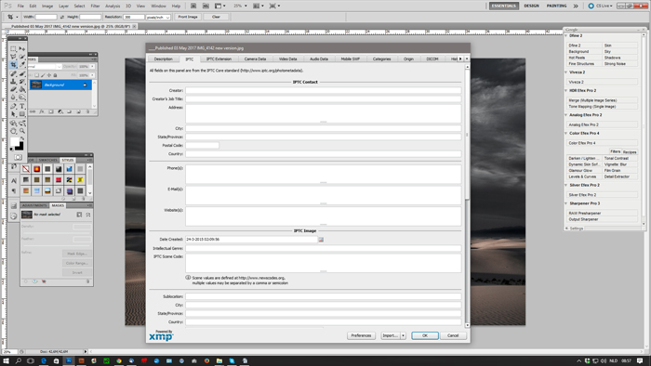Click the Quick Mask mode icon
The height and width of the screenshot is (366, 651).
pos(18,158)
